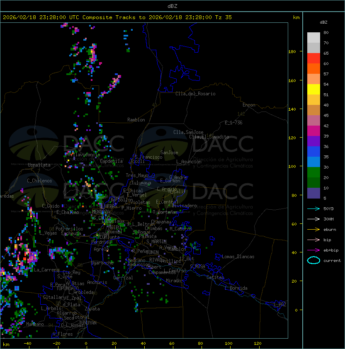Click the 'Tz 35' header value

point(224,17)
